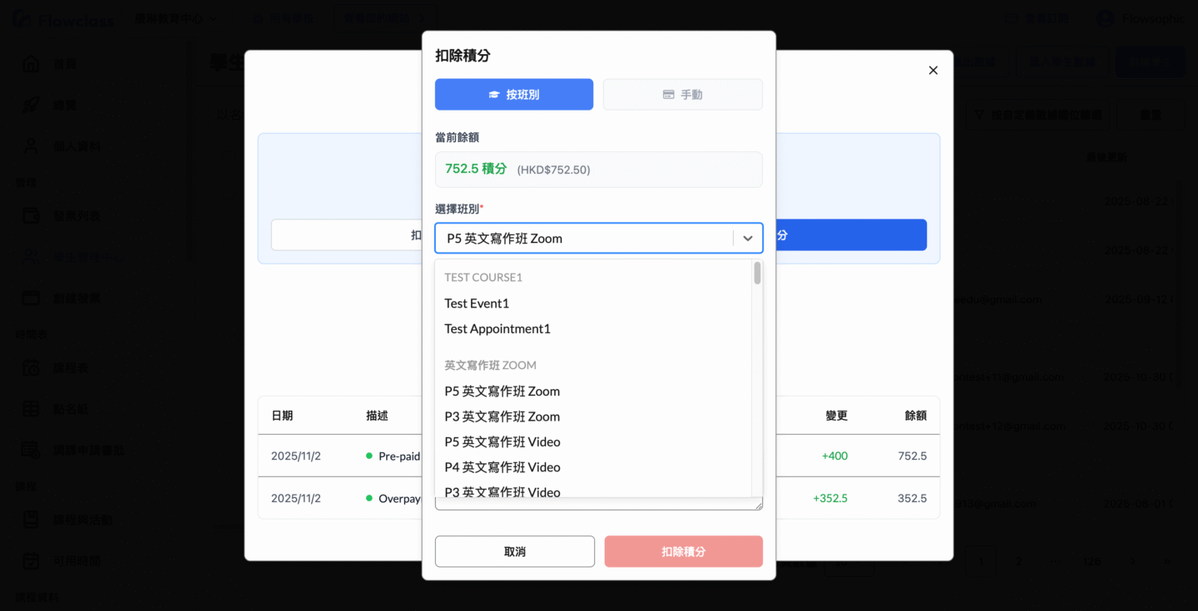Click the green dot next to Pre-paid

coord(369,456)
